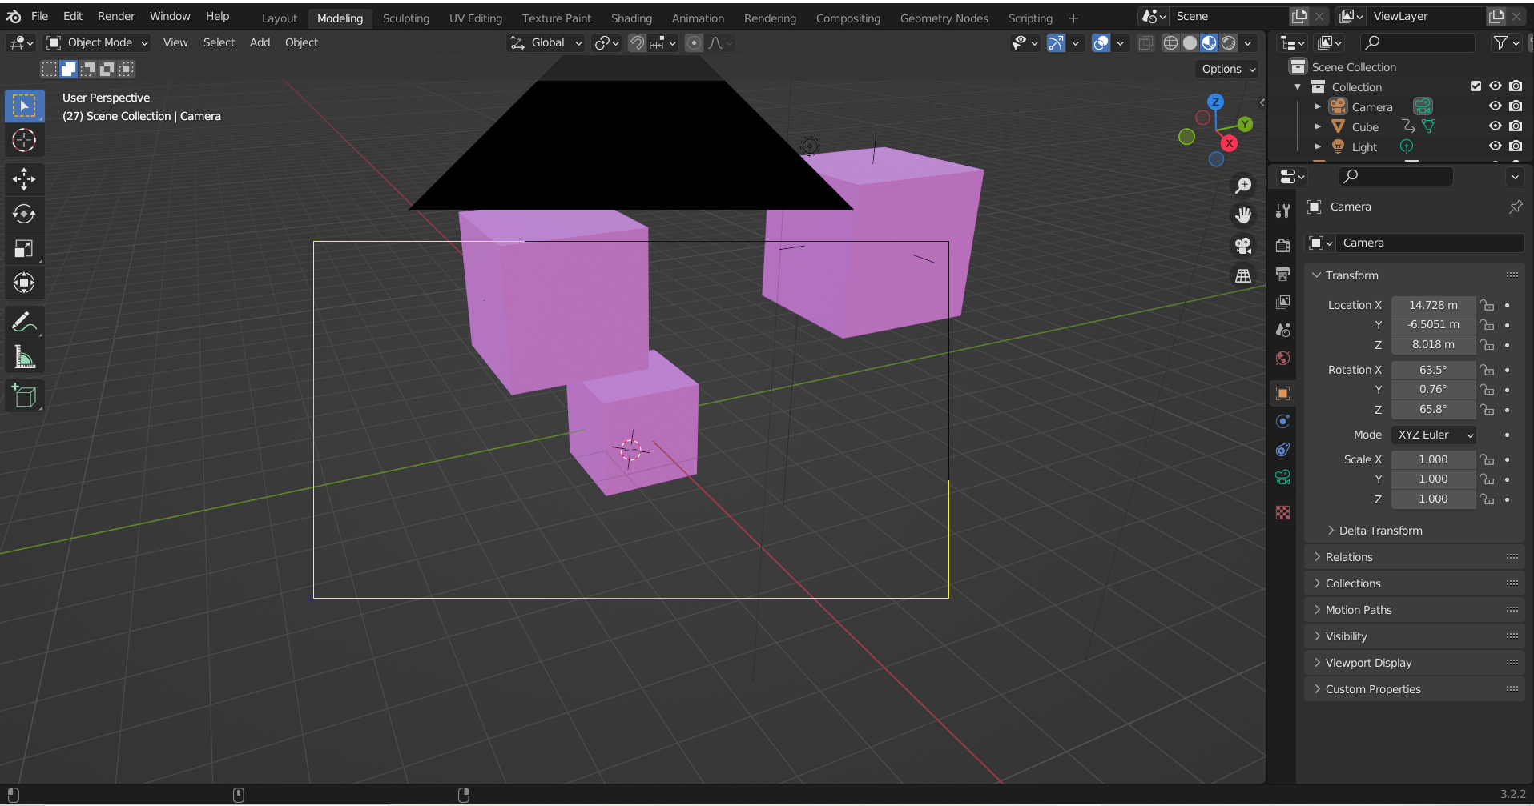The image size is (1534, 806).
Task: Select the Add Cube tool
Action: coord(24,396)
